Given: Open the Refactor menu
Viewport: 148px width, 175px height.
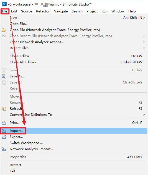Looking at the screenshot, I should [43, 11].
